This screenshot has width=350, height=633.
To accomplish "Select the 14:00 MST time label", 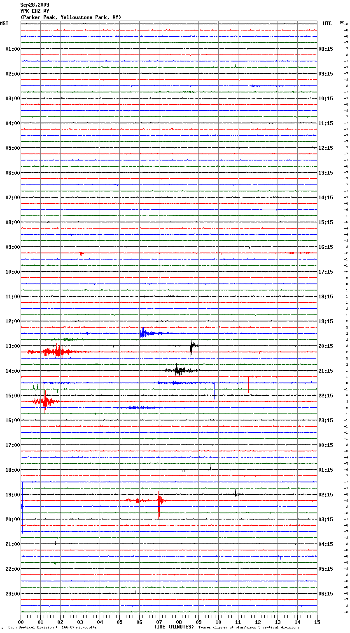I will tap(13, 371).
